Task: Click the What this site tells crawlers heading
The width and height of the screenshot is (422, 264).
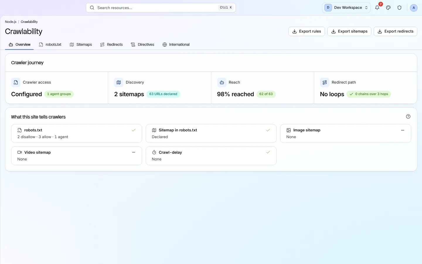Action: click(x=38, y=117)
